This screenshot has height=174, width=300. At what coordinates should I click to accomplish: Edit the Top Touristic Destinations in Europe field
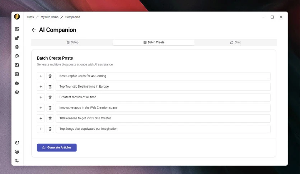click(163, 87)
